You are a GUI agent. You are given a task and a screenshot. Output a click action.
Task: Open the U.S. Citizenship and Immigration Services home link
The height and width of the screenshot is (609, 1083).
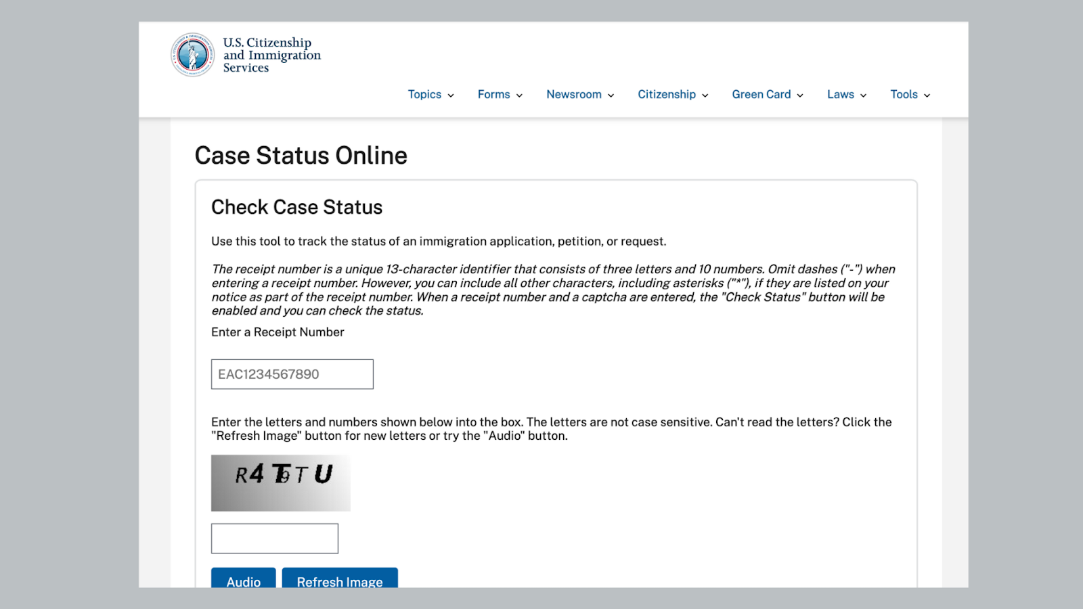click(272, 55)
